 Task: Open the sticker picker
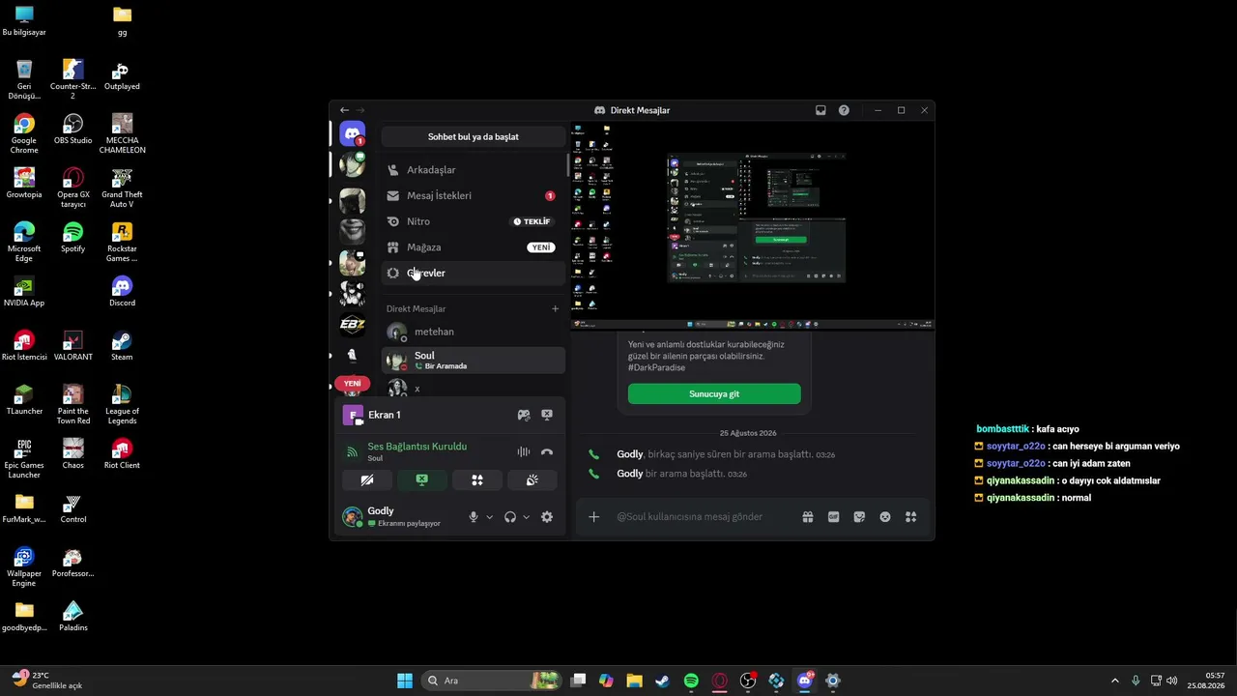859,517
